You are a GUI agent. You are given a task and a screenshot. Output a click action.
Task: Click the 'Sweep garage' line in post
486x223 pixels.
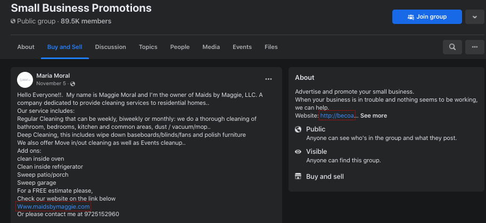pyautogui.click(x=37, y=183)
